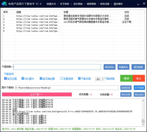Click the 导出失败 button
This screenshot has width=147, height=132.
[x=126, y=95]
